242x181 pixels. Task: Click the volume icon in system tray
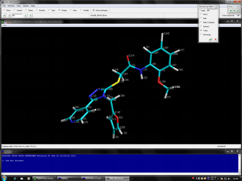click(229, 178)
